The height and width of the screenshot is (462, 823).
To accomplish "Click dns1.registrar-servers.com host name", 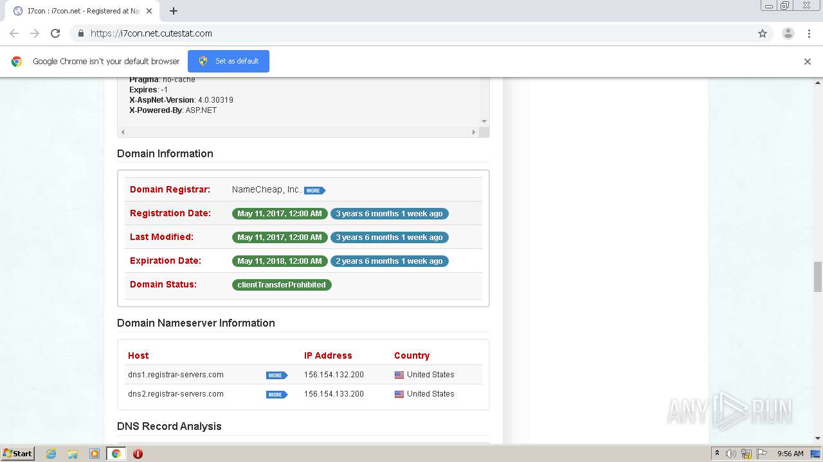I will pos(176,375).
